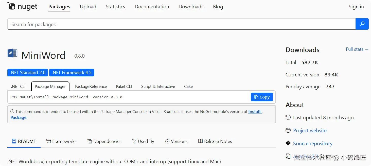
Task: Click the info icon in the command note
Action: tap(12, 111)
